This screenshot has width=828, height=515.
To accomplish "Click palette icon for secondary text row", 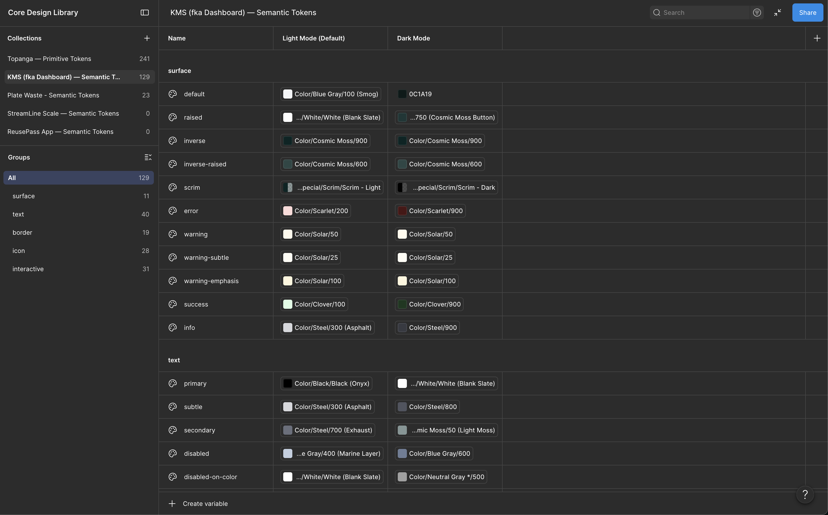I will pos(173,430).
